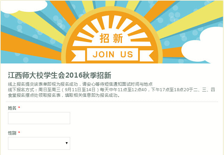Click the red asterisk beside 性别
This screenshot has width=224, height=155.
coord(19,132)
